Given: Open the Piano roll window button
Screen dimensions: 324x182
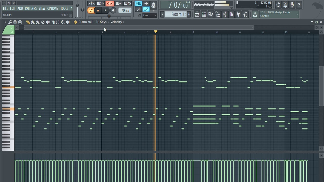Looking at the screenshot, I should tap(211, 15).
